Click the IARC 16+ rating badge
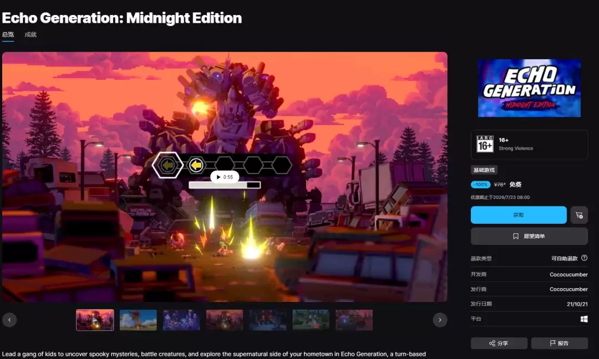The width and height of the screenshot is (599, 359). click(x=485, y=144)
